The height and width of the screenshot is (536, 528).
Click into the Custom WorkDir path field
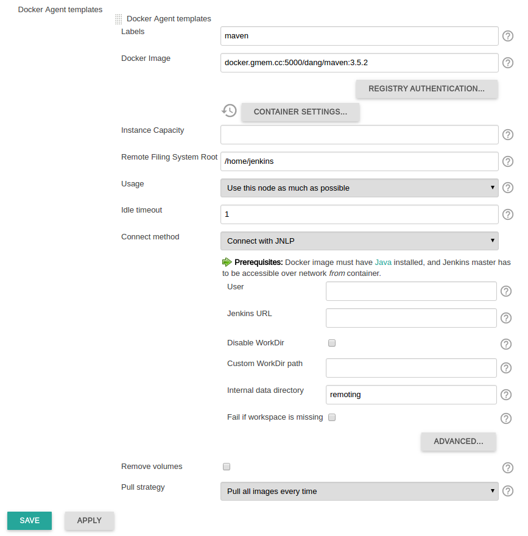coord(411,368)
